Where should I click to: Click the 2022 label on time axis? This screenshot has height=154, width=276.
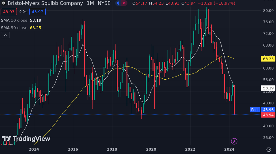tap(190, 149)
